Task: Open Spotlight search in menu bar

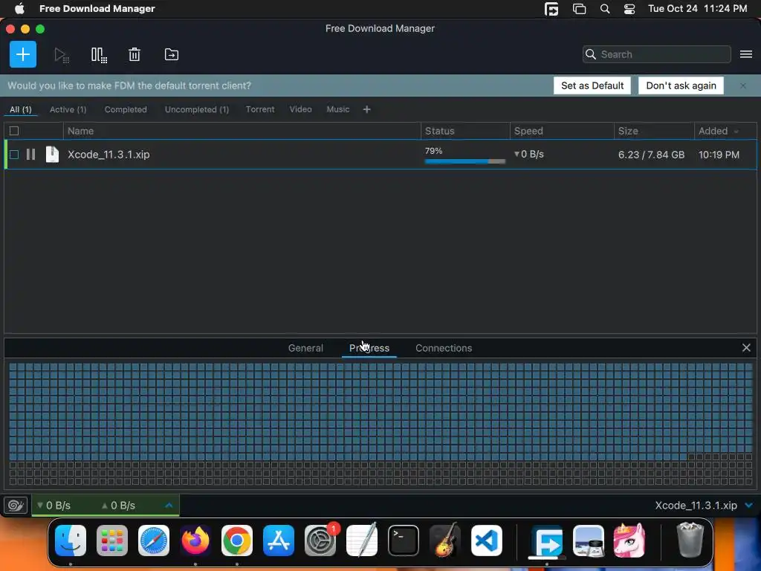Action: (605, 9)
